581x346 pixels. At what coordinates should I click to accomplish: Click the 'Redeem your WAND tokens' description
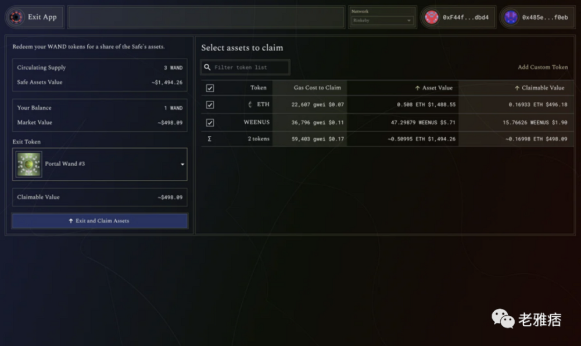(88, 46)
